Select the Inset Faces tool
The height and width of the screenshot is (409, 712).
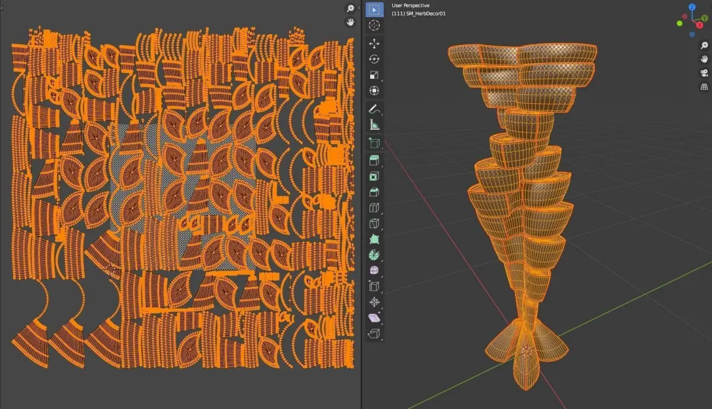coord(374,177)
